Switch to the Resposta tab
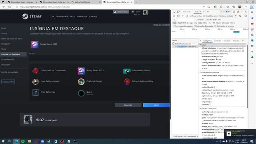256x144 pixels. (236, 41)
